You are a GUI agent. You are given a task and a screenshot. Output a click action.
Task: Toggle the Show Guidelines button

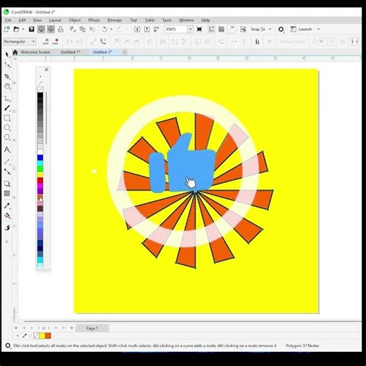(x=231, y=29)
